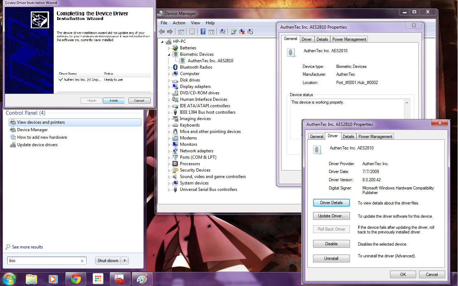This screenshot has width=458, height=286.
Task: Click the red toolbox taskbar icon
Action: point(120,279)
